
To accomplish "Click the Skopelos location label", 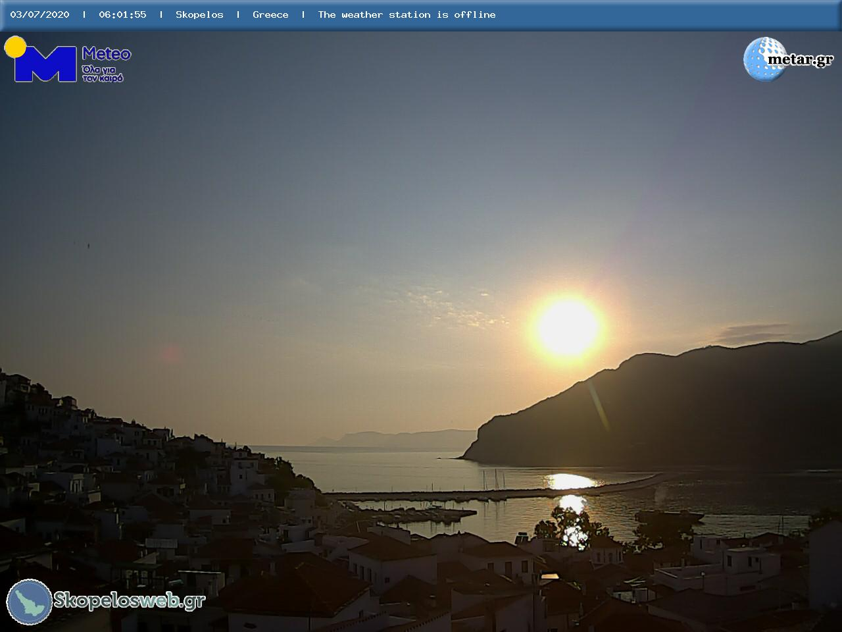I will (x=199, y=14).
